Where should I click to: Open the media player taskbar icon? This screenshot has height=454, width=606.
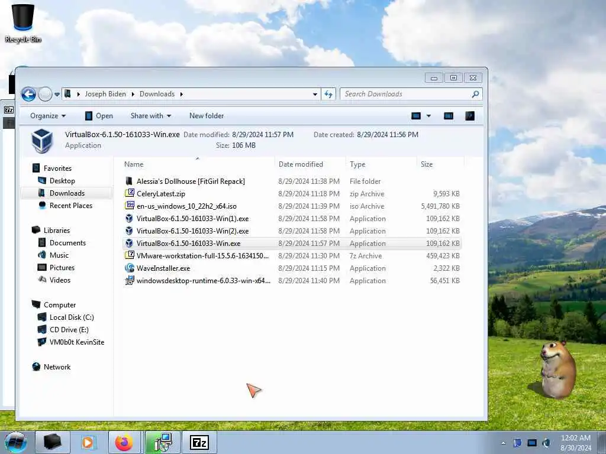88,442
